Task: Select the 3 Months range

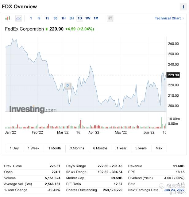Action: click(77, 148)
